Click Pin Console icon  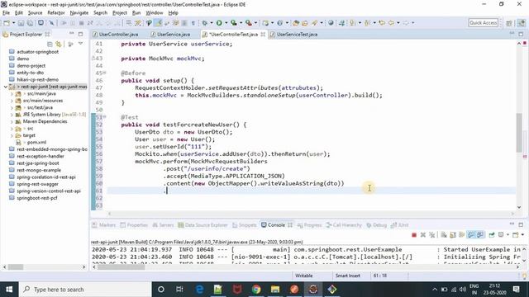pos(492,234)
